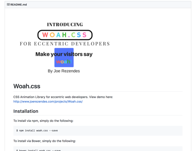Click the 'INTRODUCING' banner text
The width and height of the screenshot is (195, 151).
pos(65,25)
